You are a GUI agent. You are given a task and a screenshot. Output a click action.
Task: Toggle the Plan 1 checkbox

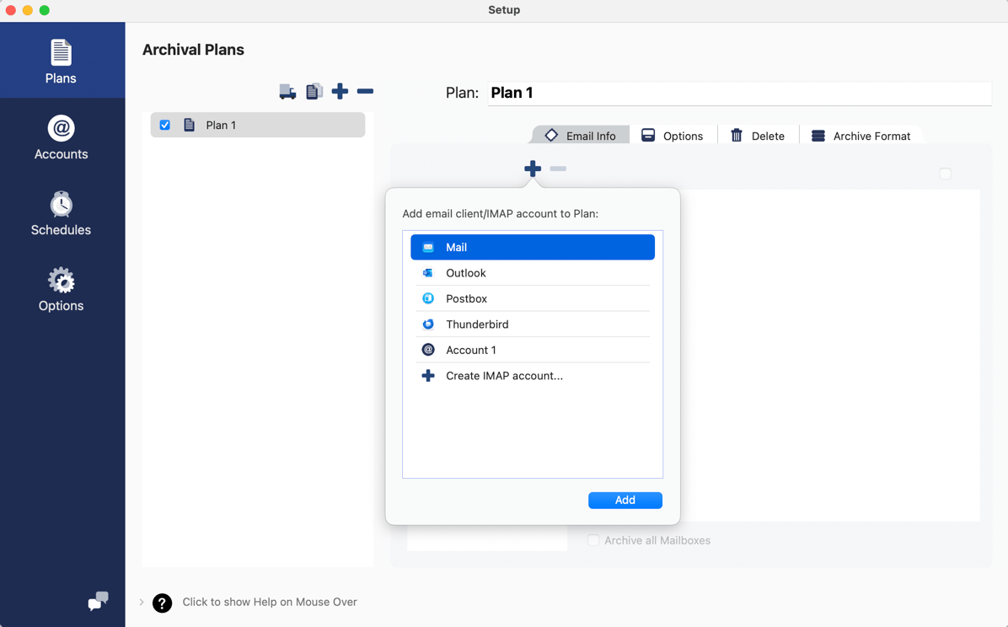(x=164, y=125)
